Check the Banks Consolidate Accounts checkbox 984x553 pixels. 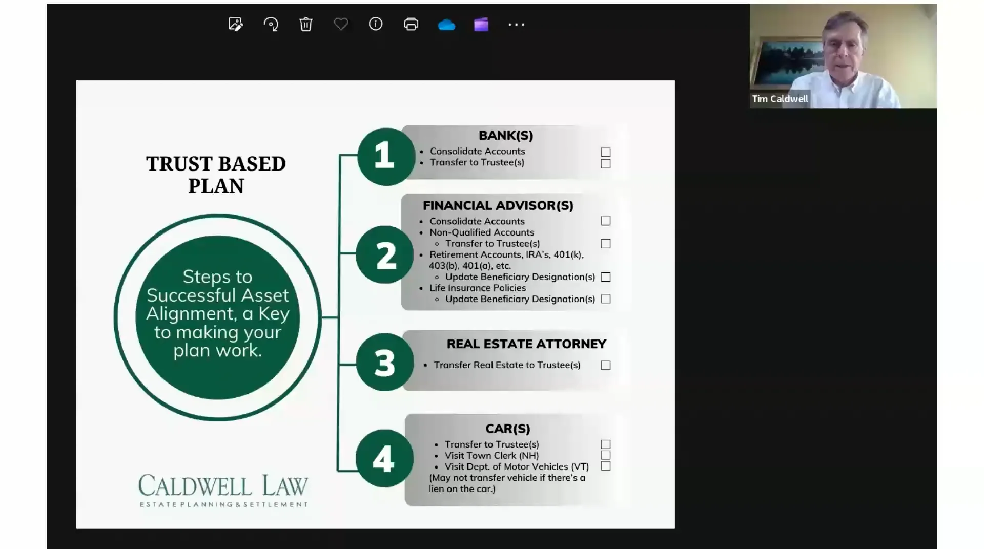pos(606,152)
